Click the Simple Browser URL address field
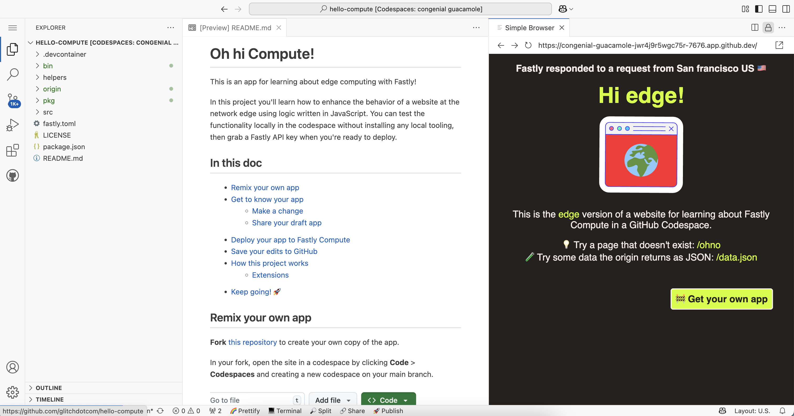794x416 pixels. click(647, 45)
